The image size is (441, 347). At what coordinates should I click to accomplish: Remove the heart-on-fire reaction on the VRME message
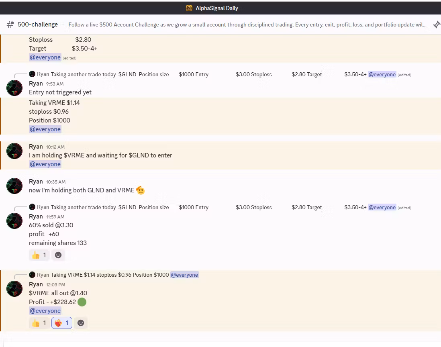[x=62, y=323]
